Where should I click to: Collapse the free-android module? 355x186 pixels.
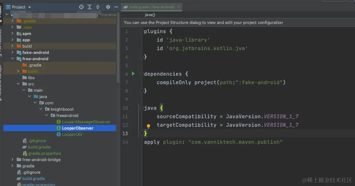pos(12,59)
